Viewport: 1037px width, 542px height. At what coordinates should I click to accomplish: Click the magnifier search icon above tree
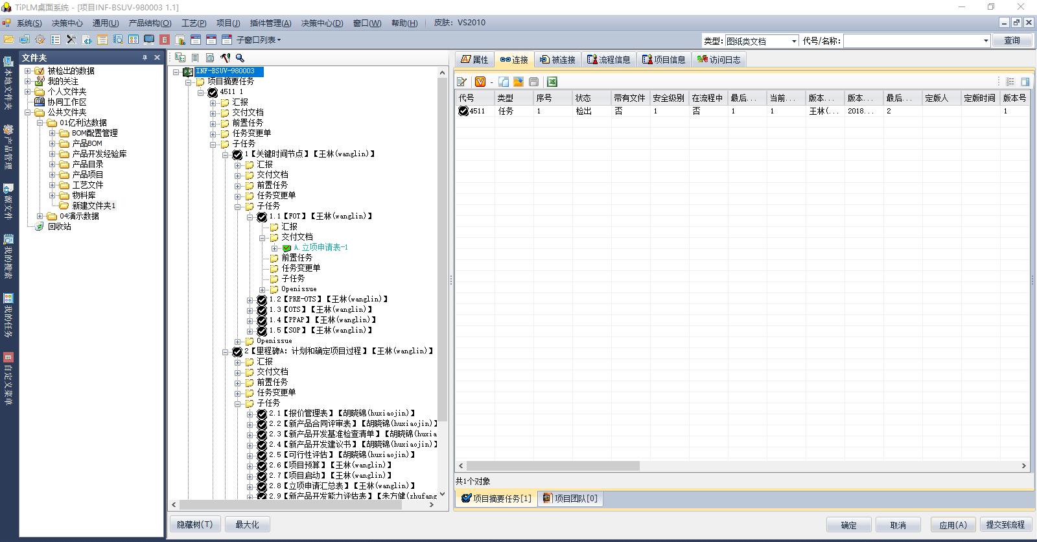point(240,58)
